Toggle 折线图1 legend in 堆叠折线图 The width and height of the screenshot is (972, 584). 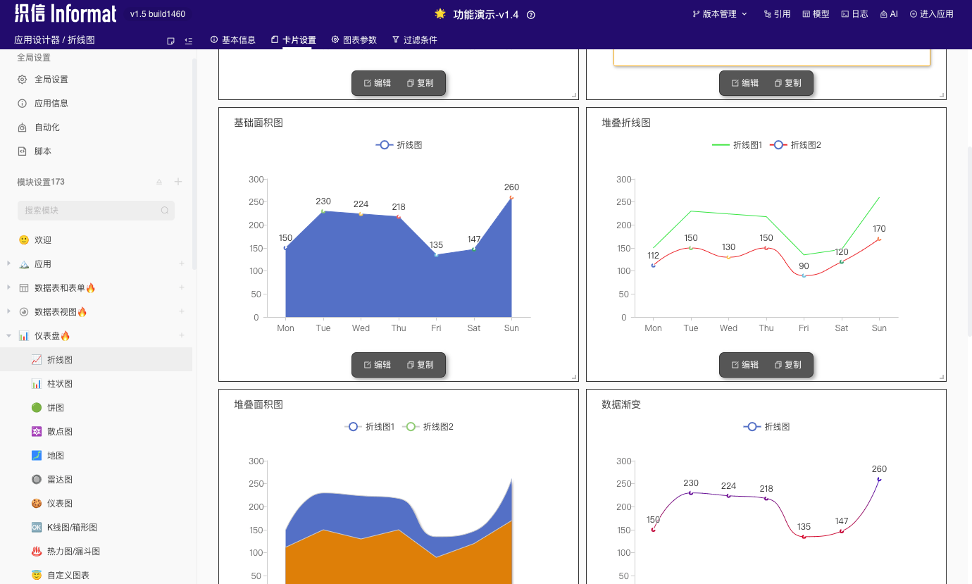(x=737, y=144)
